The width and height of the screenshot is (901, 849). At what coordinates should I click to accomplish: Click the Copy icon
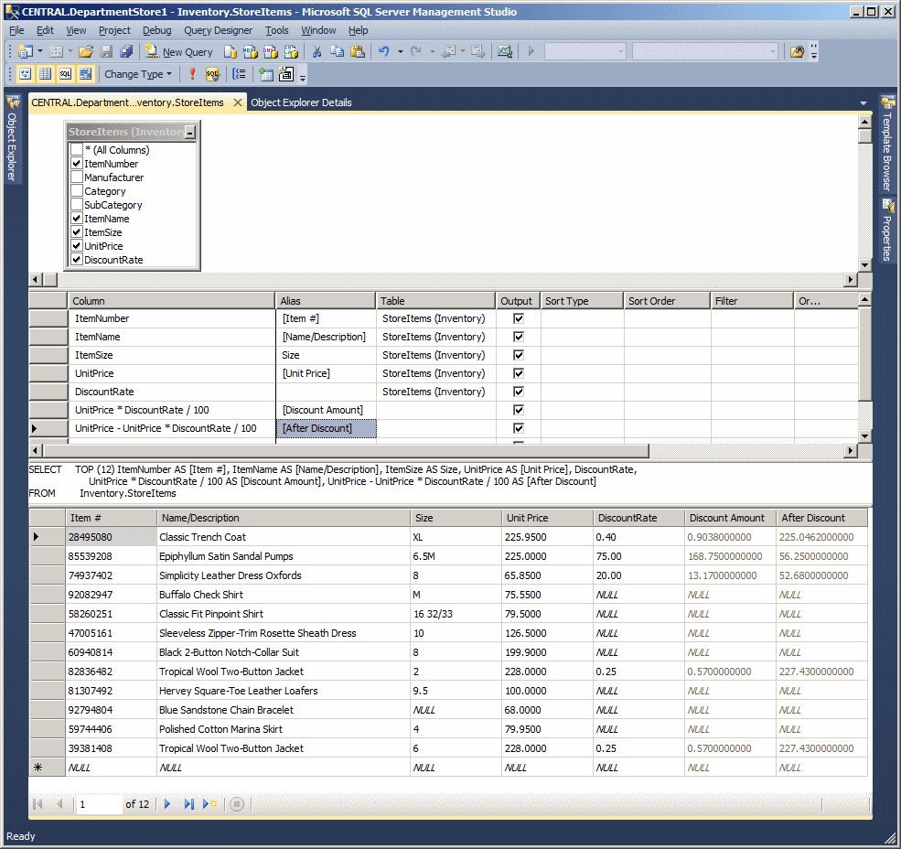pos(338,52)
